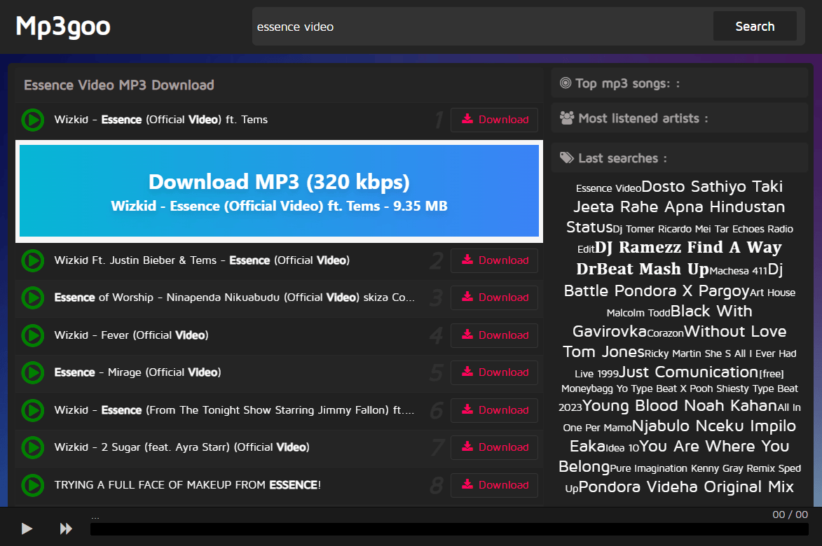822x546 pixels.
Task: Play Essence Mirage track
Action: coord(32,372)
